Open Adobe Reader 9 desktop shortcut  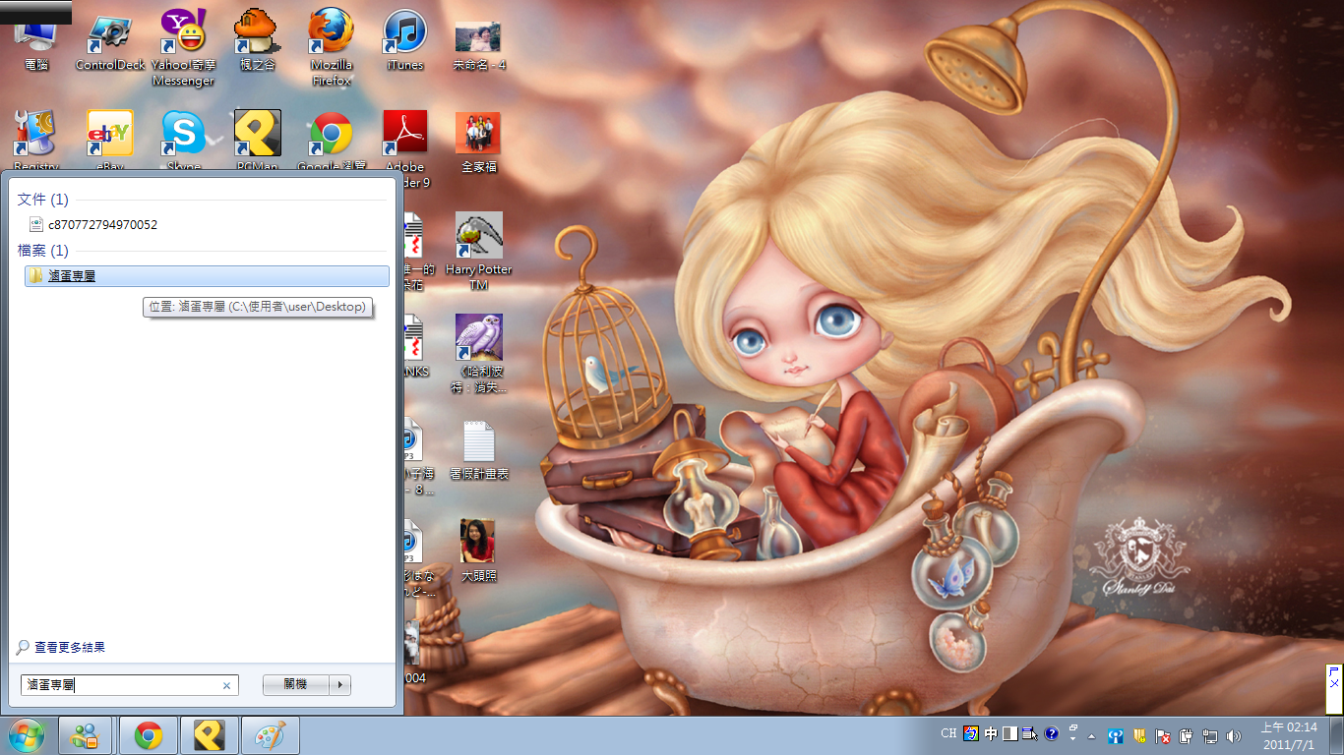click(405, 148)
